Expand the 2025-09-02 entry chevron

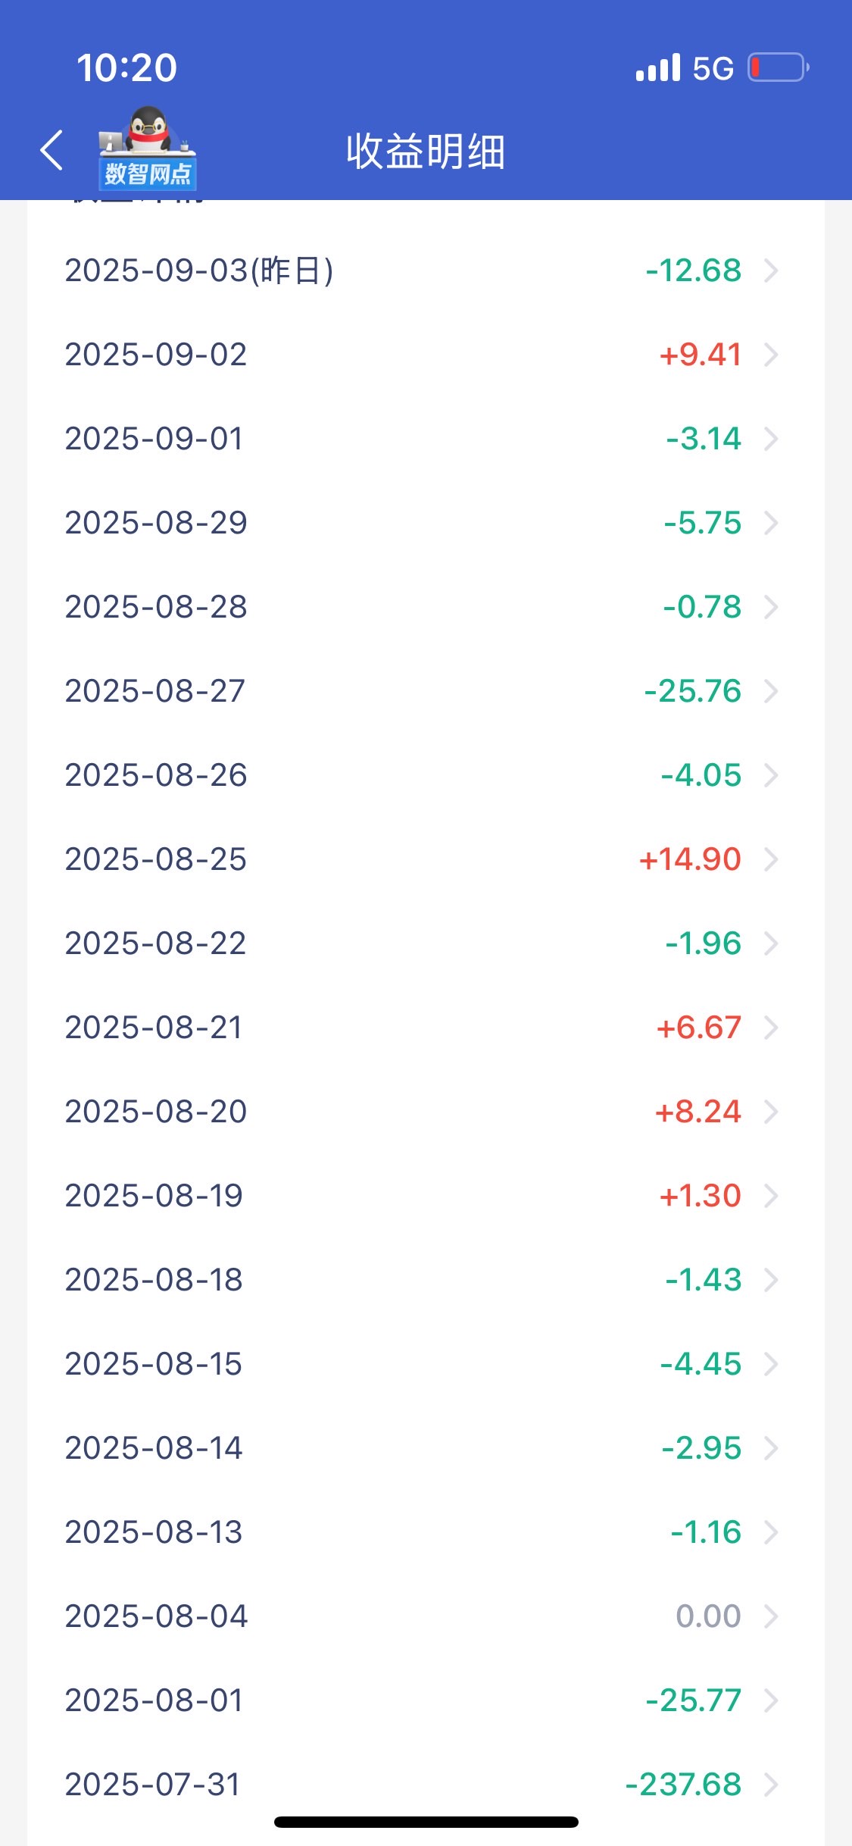pyautogui.click(x=771, y=355)
